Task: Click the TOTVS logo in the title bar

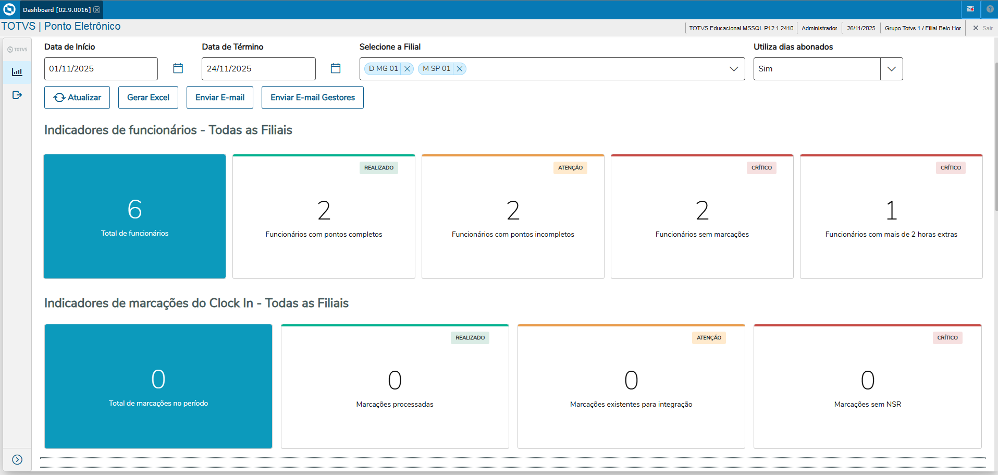Action: pyautogui.click(x=9, y=9)
